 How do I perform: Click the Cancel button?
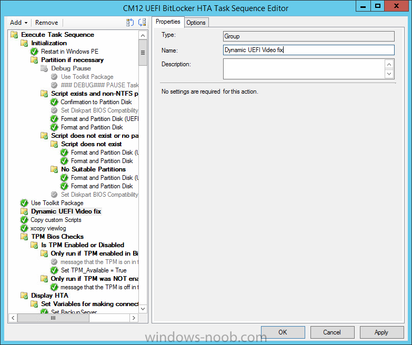(332, 332)
